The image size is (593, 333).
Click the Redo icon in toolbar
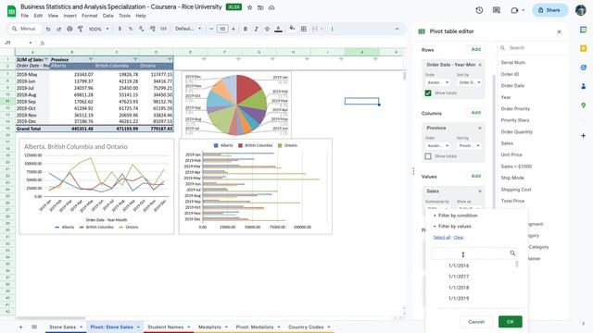(x=58, y=29)
